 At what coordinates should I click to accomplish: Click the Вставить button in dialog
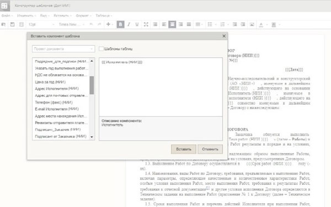[x=184, y=149]
